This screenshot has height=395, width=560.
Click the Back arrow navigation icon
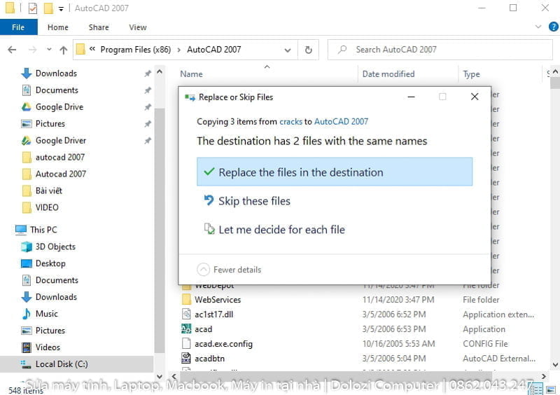(x=12, y=50)
